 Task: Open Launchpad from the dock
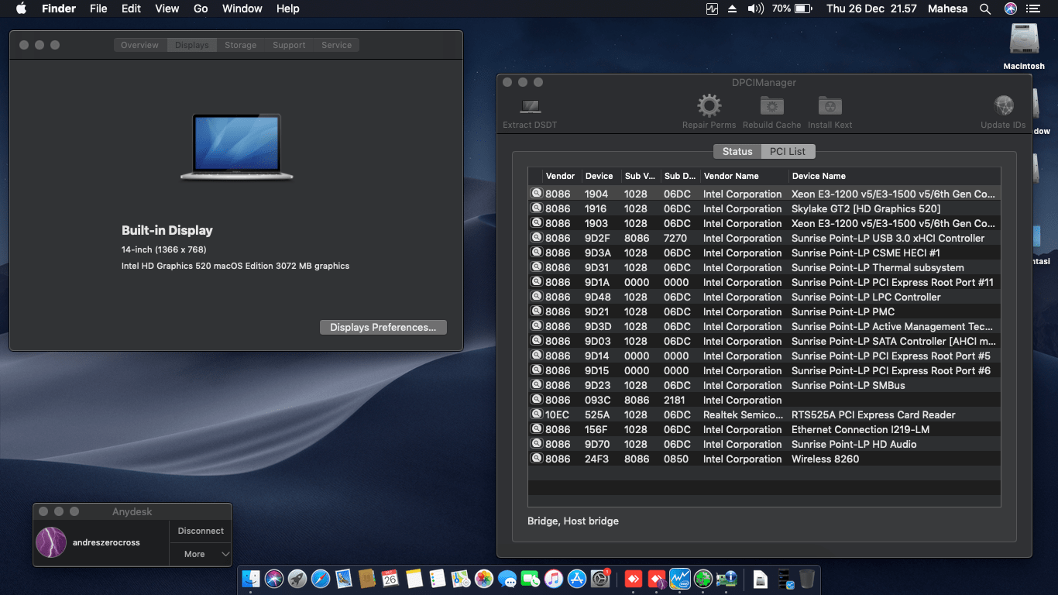[297, 578]
